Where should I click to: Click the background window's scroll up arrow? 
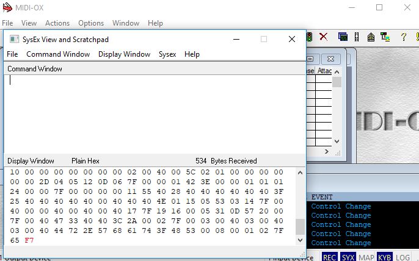(337, 72)
